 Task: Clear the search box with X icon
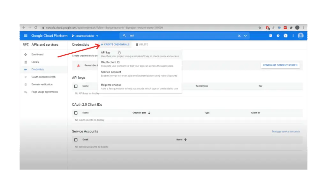[x=239, y=36]
